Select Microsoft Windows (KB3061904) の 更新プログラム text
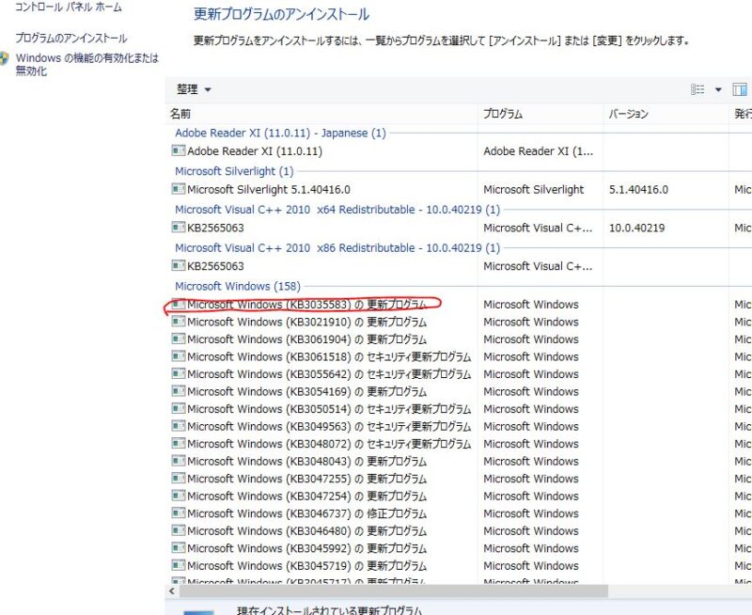Screen dimensions: 752x615 (x=307, y=339)
